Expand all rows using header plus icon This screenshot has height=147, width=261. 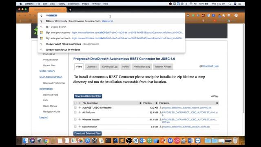[80, 103]
